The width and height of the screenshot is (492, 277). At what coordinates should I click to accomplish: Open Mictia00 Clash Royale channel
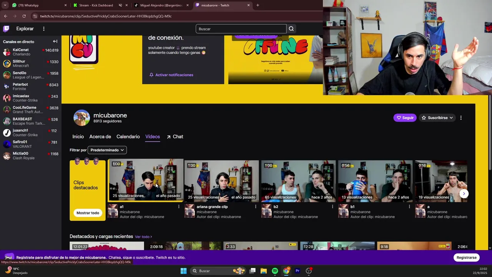tap(31, 156)
